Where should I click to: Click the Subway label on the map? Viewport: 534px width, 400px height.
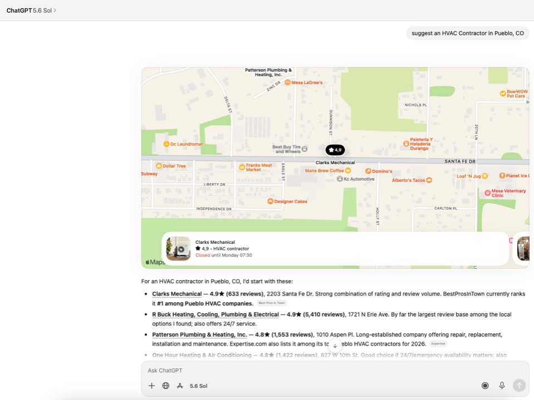pos(149,174)
